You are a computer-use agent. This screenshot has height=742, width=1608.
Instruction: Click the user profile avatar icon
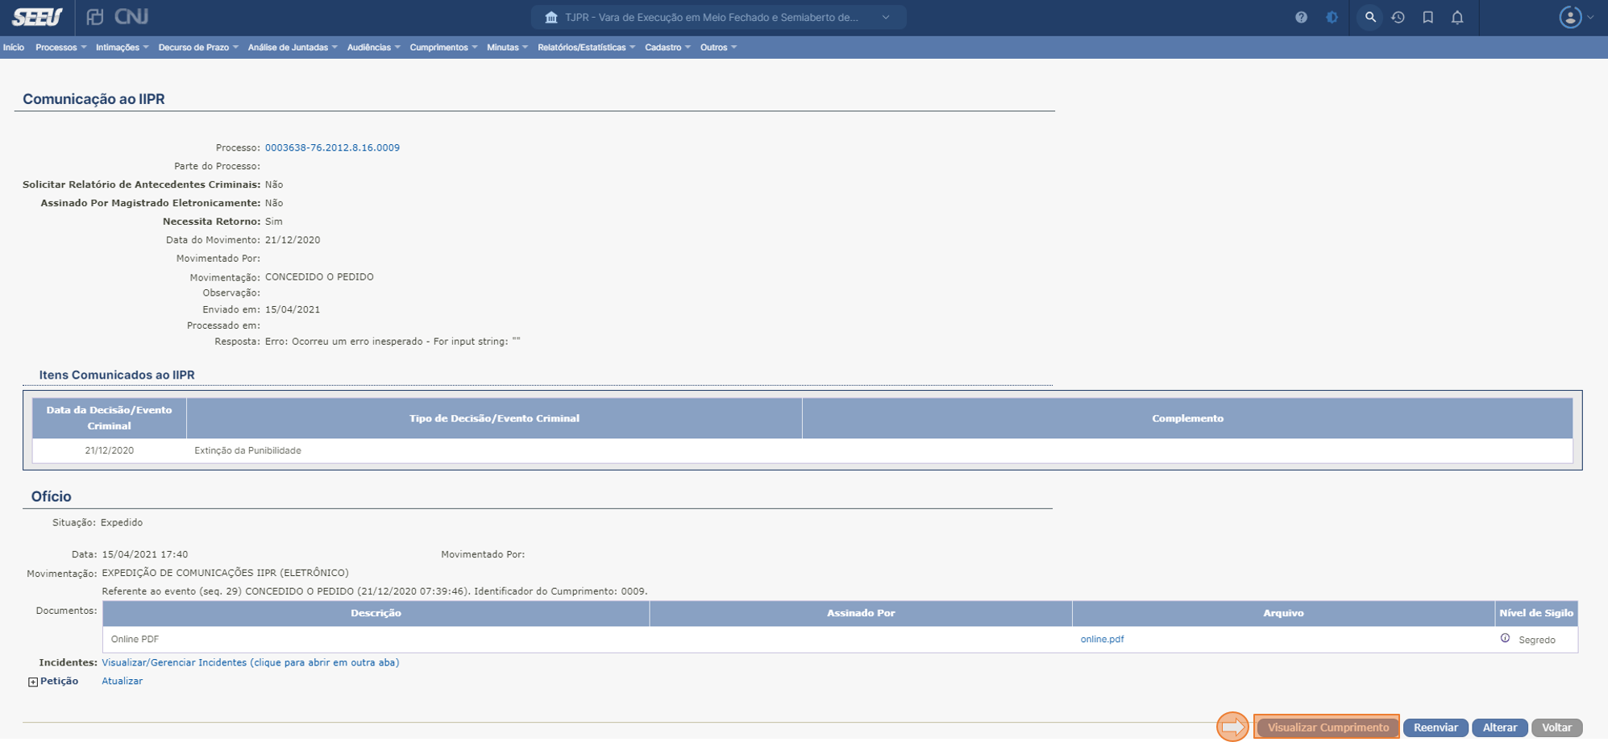pos(1569,17)
